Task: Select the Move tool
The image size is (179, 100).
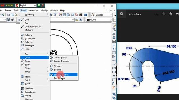Action: 114,45
